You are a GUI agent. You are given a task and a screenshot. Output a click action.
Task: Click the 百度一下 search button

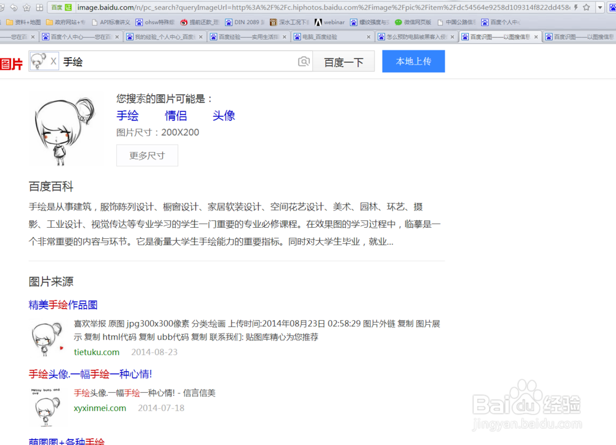coord(343,62)
